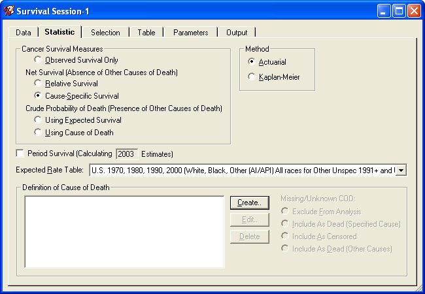Maximize the Survival Session window
This screenshot has height=294, width=425.
399,10
